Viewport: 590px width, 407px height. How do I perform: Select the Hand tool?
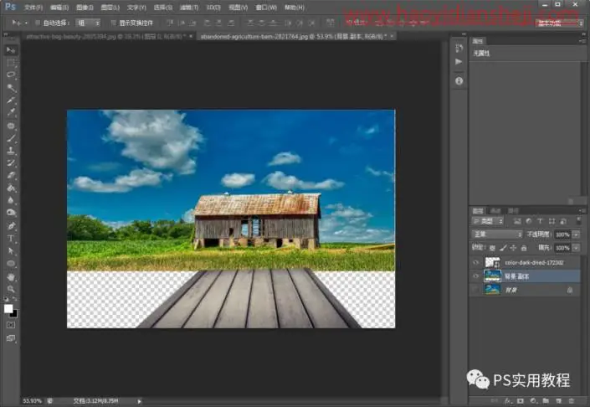point(11,277)
